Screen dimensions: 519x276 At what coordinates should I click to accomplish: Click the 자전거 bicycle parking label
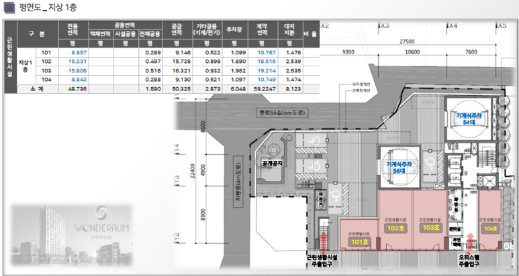click(x=320, y=200)
